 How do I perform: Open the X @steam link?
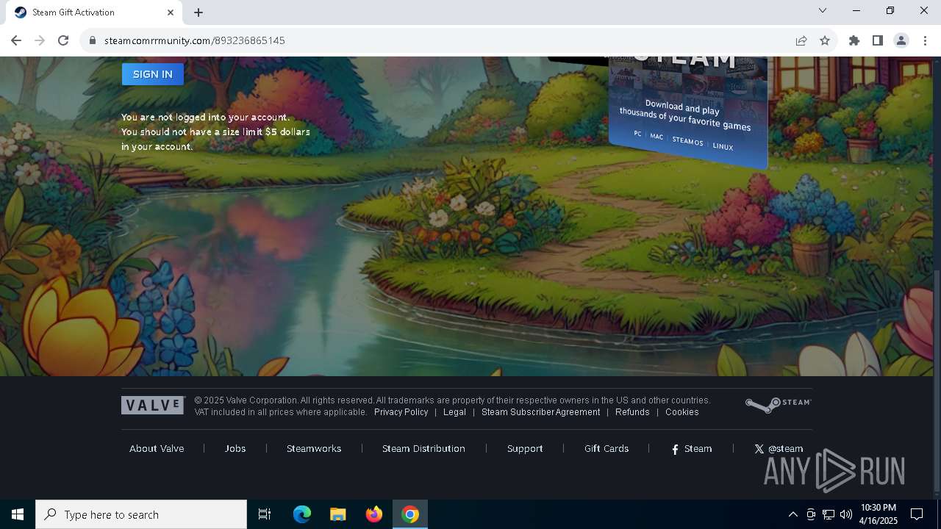779,449
